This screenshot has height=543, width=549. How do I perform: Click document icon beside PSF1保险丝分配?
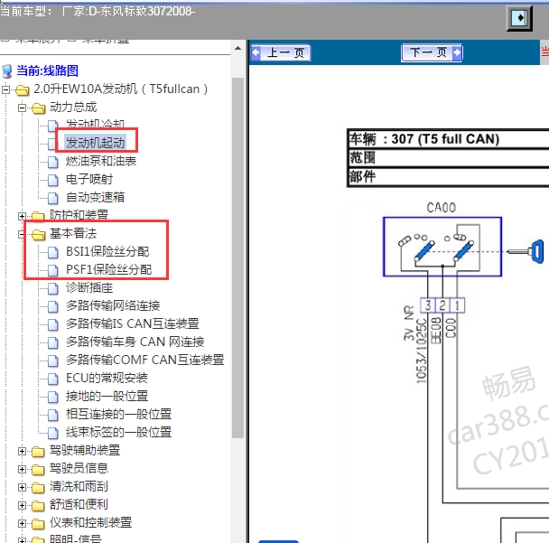53,270
